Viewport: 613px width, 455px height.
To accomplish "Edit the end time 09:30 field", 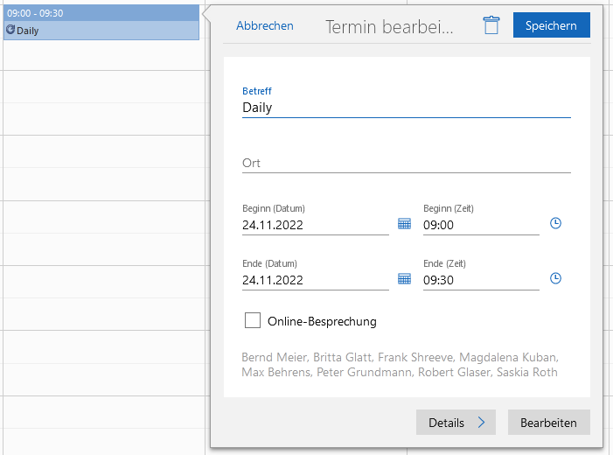I will 480,280.
